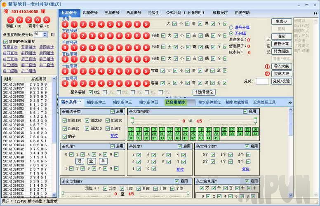Toggle 复制时去除重复 checkbox

[5, 42]
